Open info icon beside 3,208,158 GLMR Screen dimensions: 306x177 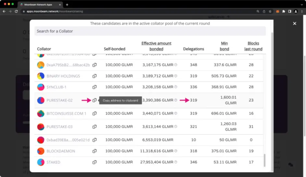pos(176,87)
